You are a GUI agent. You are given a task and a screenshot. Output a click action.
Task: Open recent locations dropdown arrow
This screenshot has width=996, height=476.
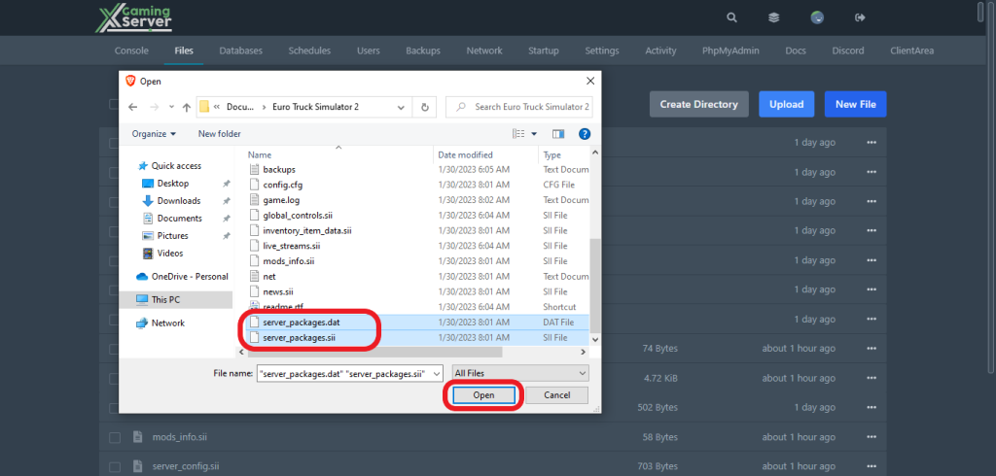(x=171, y=107)
